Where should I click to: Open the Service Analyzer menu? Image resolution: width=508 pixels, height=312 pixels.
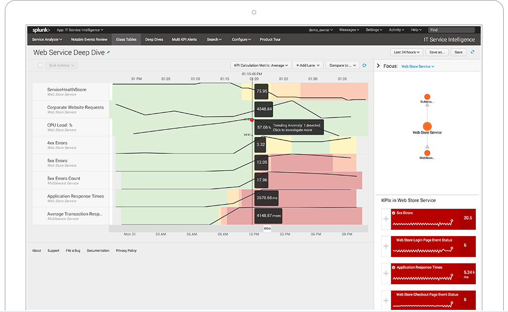pos(47,40)
